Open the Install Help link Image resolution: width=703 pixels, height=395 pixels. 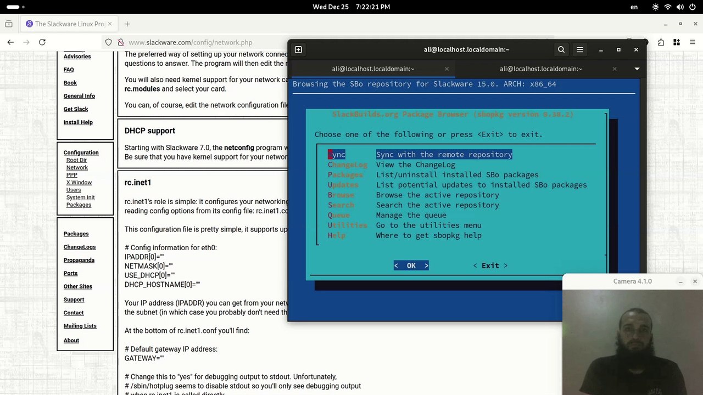point(78,122)
